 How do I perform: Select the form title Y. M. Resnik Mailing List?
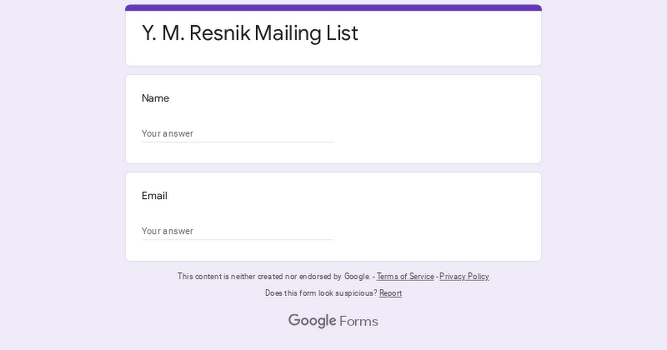[250, 33]
